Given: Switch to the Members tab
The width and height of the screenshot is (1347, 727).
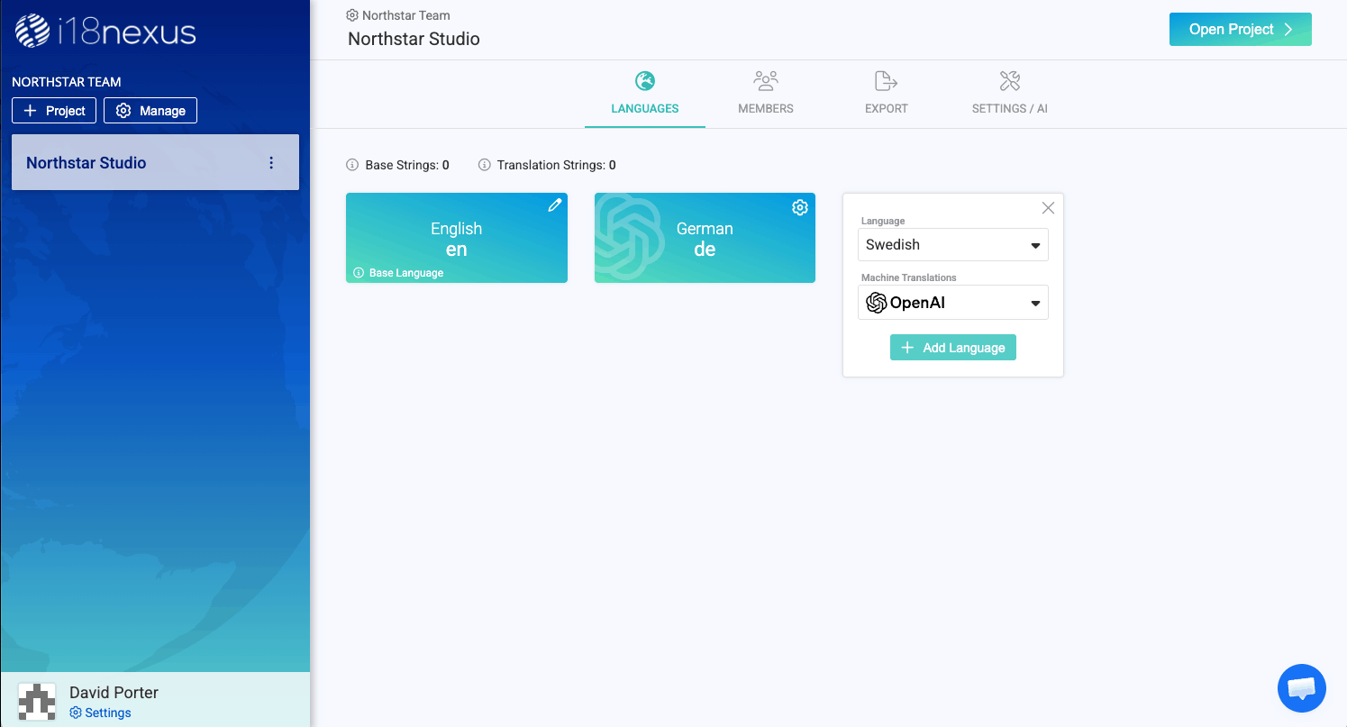Looking at the screenshot, I should tap(765, 93).
